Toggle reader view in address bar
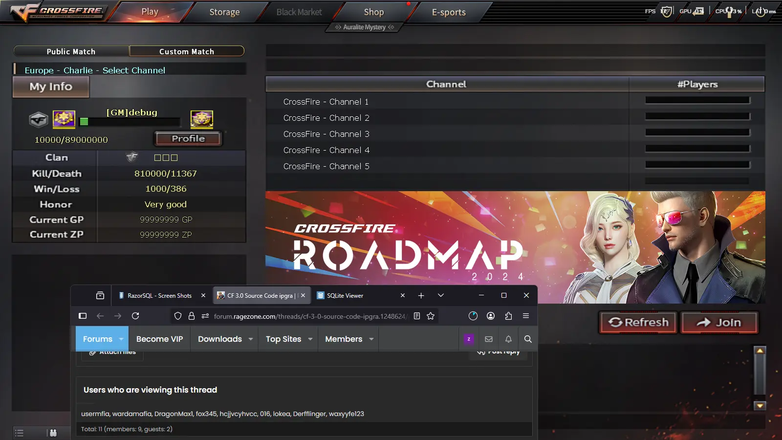The height and width of the screenshot is (440, 782). pyautogui.click(x=417, y=316)
